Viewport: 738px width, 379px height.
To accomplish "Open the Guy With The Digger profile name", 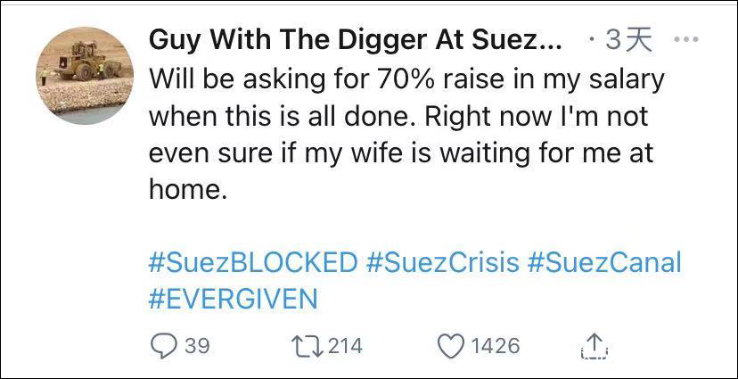I will click(355, 39).
